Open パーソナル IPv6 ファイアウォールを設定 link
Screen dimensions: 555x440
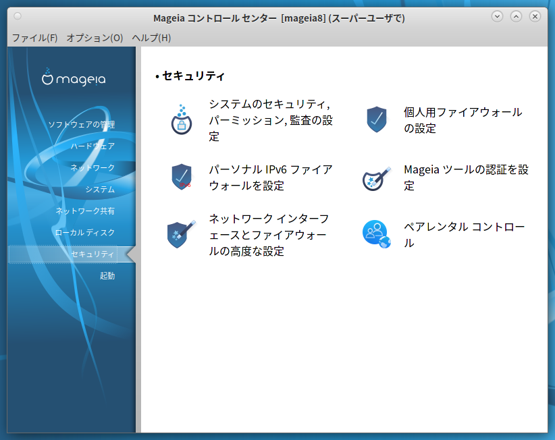pos(271,177)
